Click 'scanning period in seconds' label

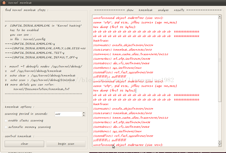click(26, 114)
